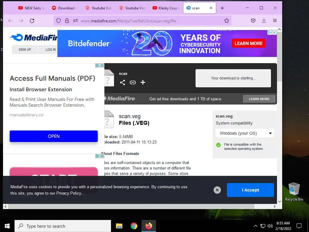Open a new tab with plus button
The height and width of the screenshot is (232, 309).
point(222,8)
